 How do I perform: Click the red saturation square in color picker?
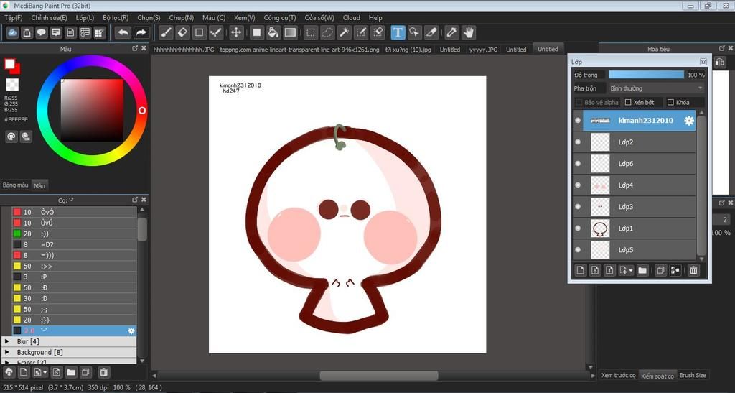92,110
